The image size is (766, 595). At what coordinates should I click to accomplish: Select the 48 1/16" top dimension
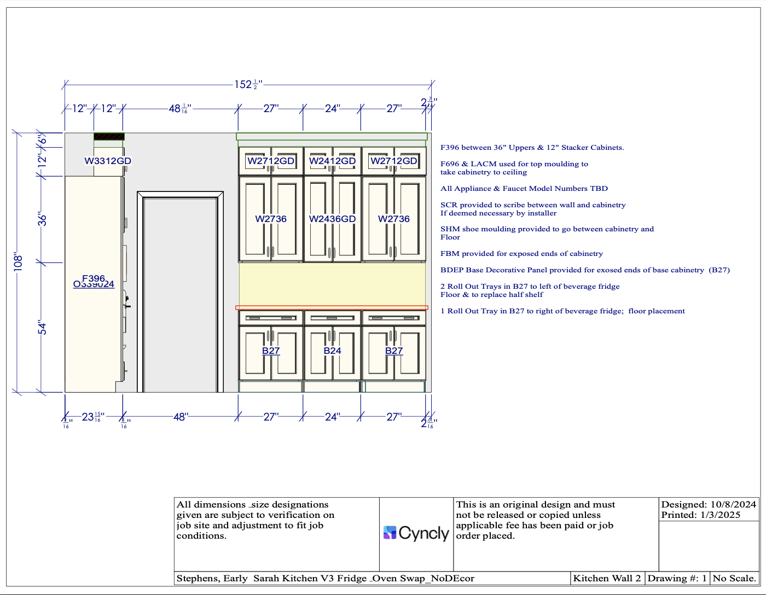pos(179,109)
